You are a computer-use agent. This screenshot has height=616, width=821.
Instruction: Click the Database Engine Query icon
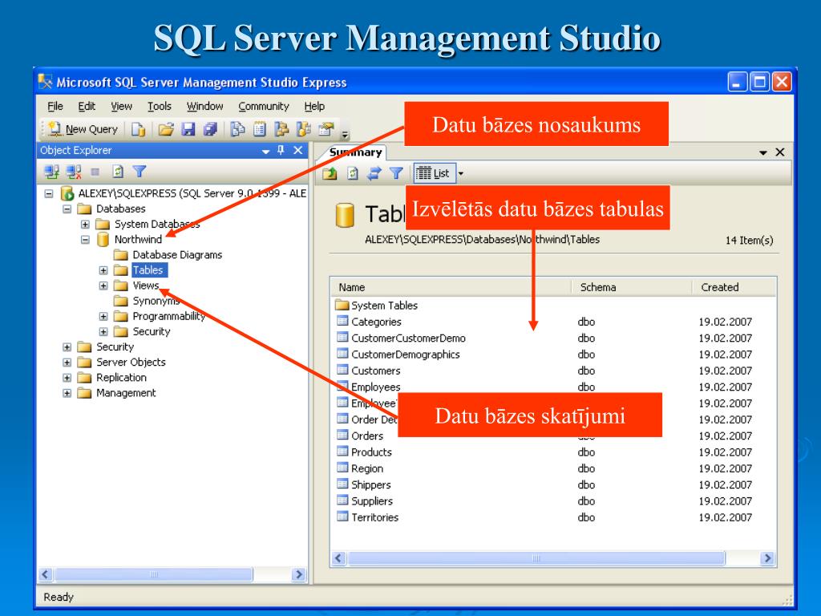click(x=138, y=129)
